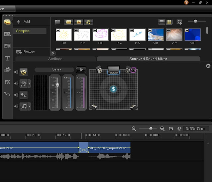Viewport: 212px width, 182px height.
Task: Open the FX filter library
Action: [x=7, y=82]
